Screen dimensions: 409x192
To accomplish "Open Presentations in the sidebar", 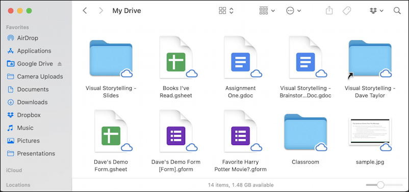I will [x=36, y=153].
